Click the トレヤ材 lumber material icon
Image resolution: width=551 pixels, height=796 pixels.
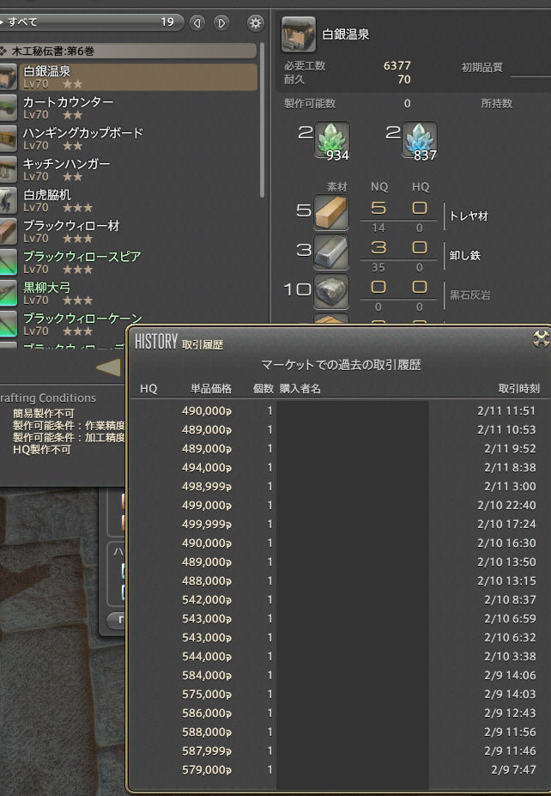tap(330, 212)
